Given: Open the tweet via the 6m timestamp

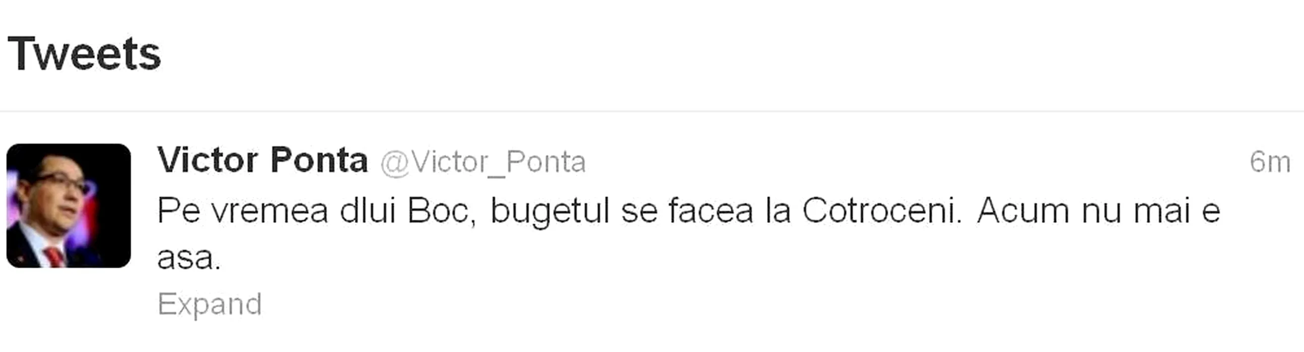Looking at the screenshot, I should pyautogui.click(x=1270, y=162).
